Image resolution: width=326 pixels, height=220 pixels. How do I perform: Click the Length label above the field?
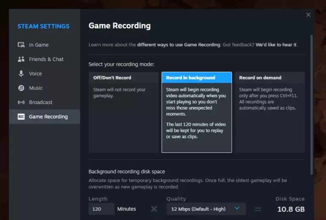[98, 199]
